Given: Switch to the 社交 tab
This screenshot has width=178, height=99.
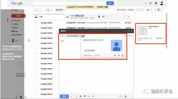Looking at the screenshot, I should 80,17.
